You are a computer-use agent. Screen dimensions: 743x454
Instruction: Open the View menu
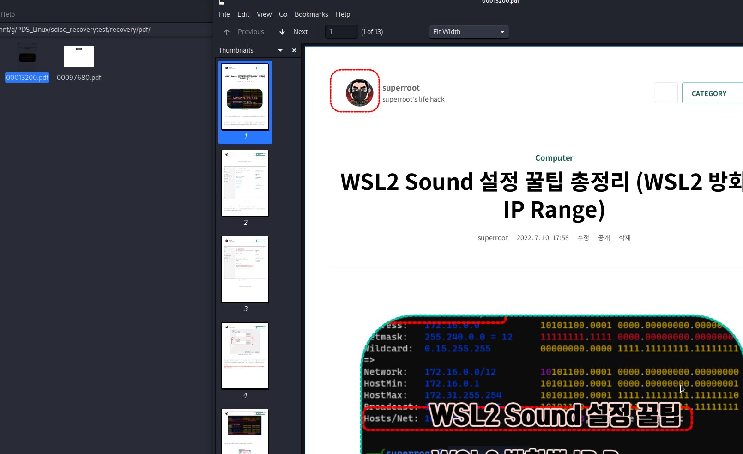pos(264,14)
